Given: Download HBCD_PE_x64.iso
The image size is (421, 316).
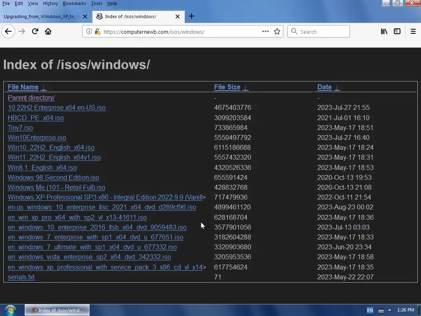Looking at the screenshot, I should click(x=36, y=118).
